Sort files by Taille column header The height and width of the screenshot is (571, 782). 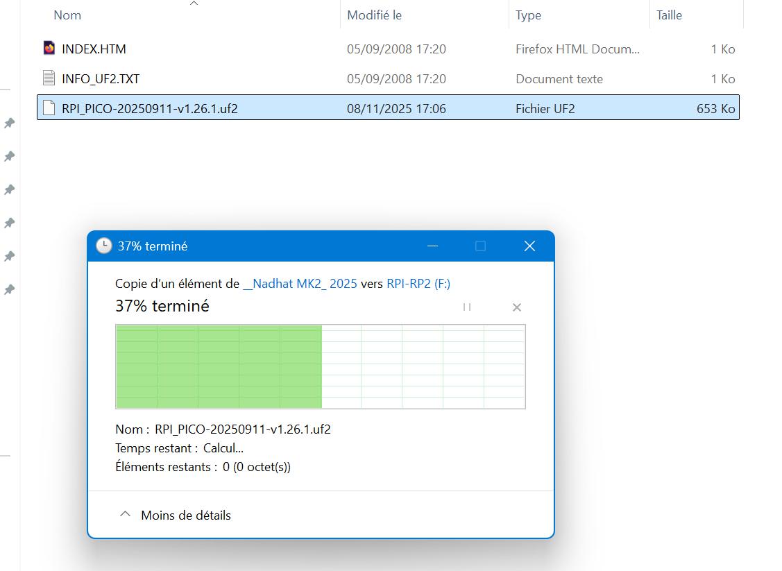point(669,15)
